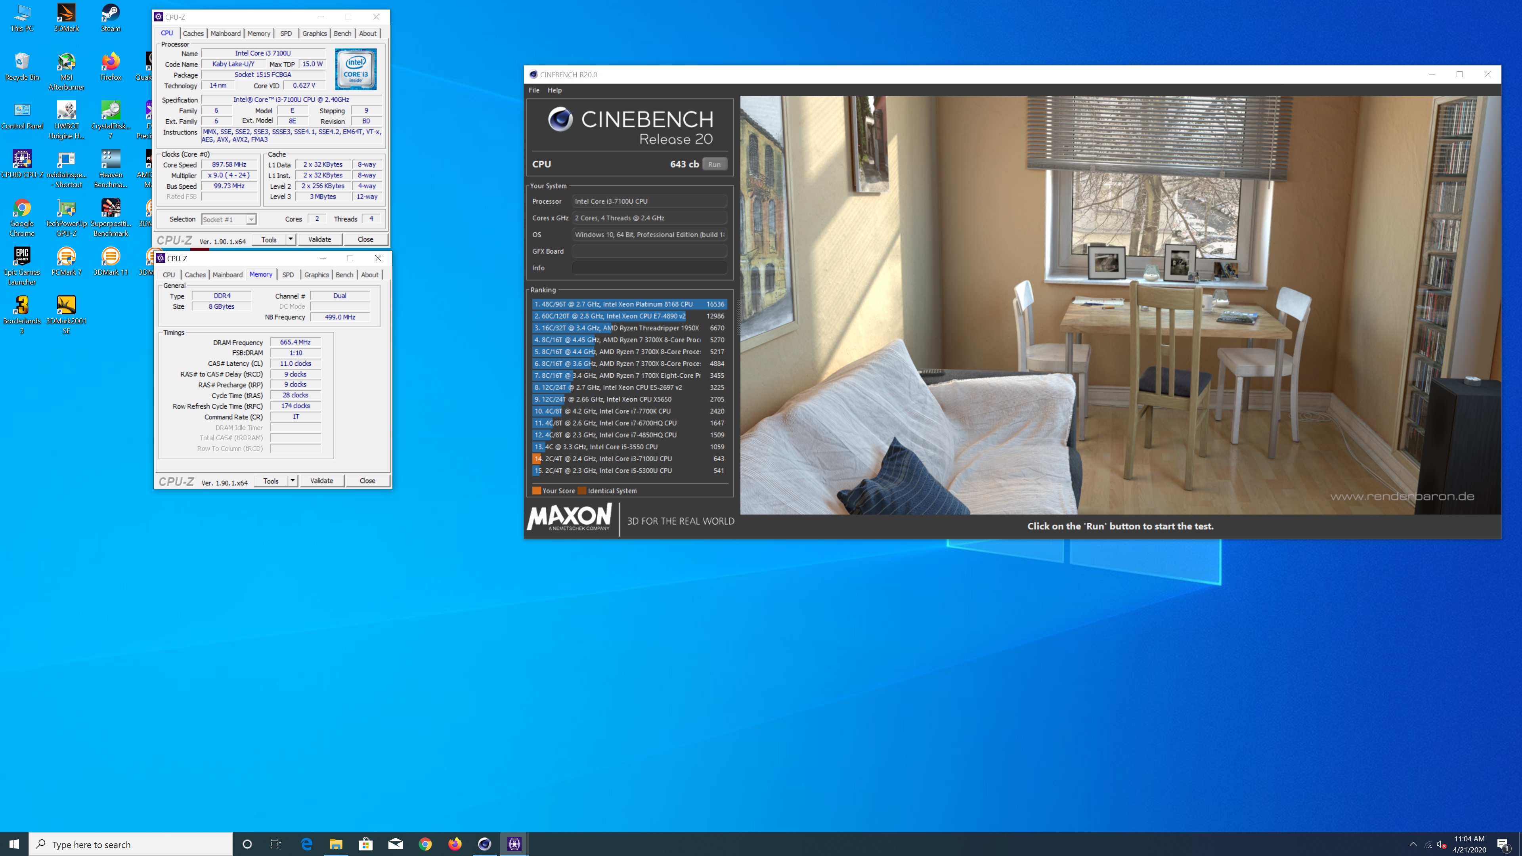Click Validate in lower CPU-Z window
The height and width of the screenshot is (856, 1522).
[321, 480]
